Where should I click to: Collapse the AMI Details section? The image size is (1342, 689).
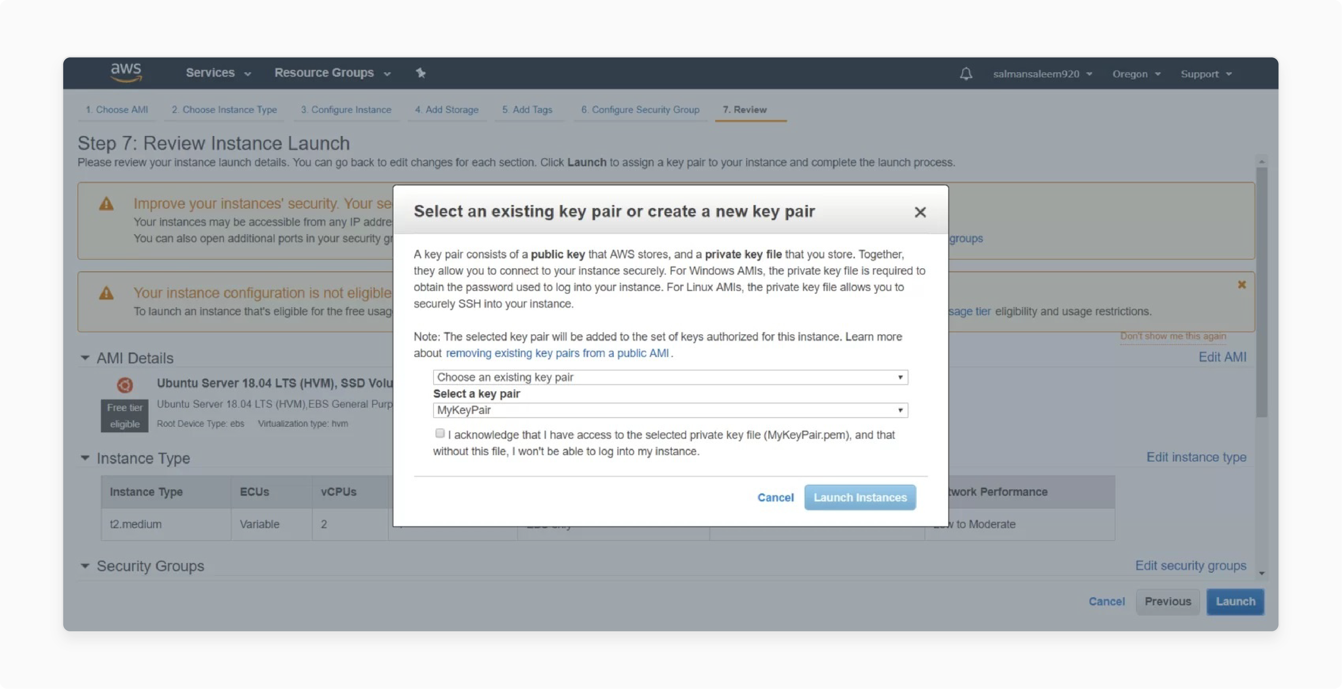click(85, 357)
